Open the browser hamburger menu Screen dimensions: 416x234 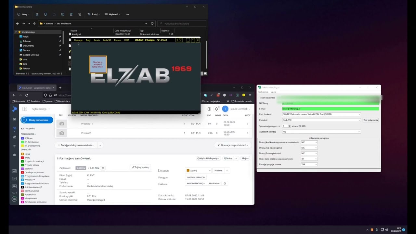pyautogui.click(x=250, y=95)
